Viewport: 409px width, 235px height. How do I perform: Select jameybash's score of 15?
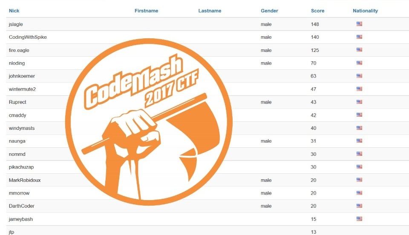tap(314, 219)
